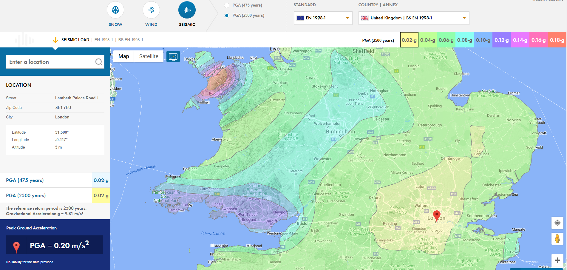Click the Birmingham map label
The image size is (567, 270).
click(341, 132)
